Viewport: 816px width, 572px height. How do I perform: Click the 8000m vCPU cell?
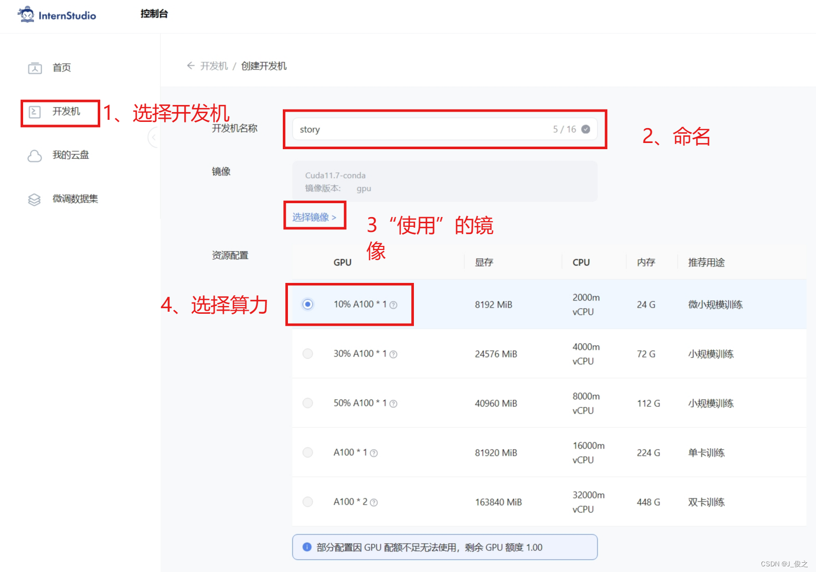tap(586, 403)
